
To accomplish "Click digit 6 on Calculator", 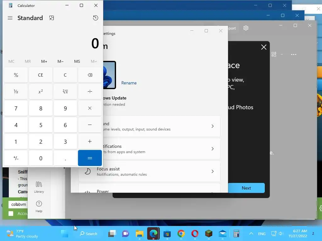I will (x=65, y=125).
